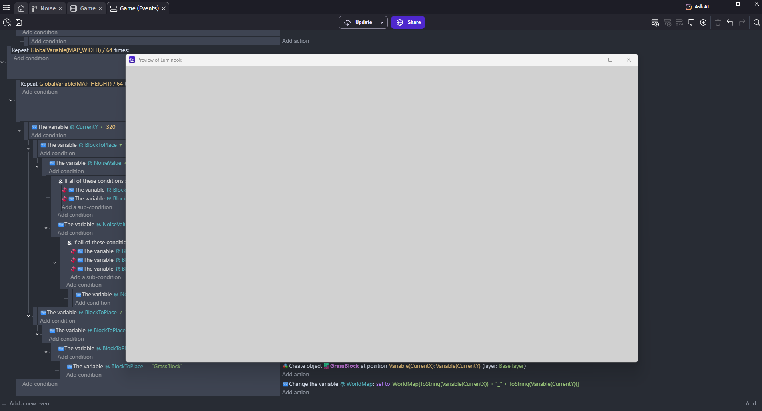
Task: Click the Add a new event icon
Action: pos(655,22)
